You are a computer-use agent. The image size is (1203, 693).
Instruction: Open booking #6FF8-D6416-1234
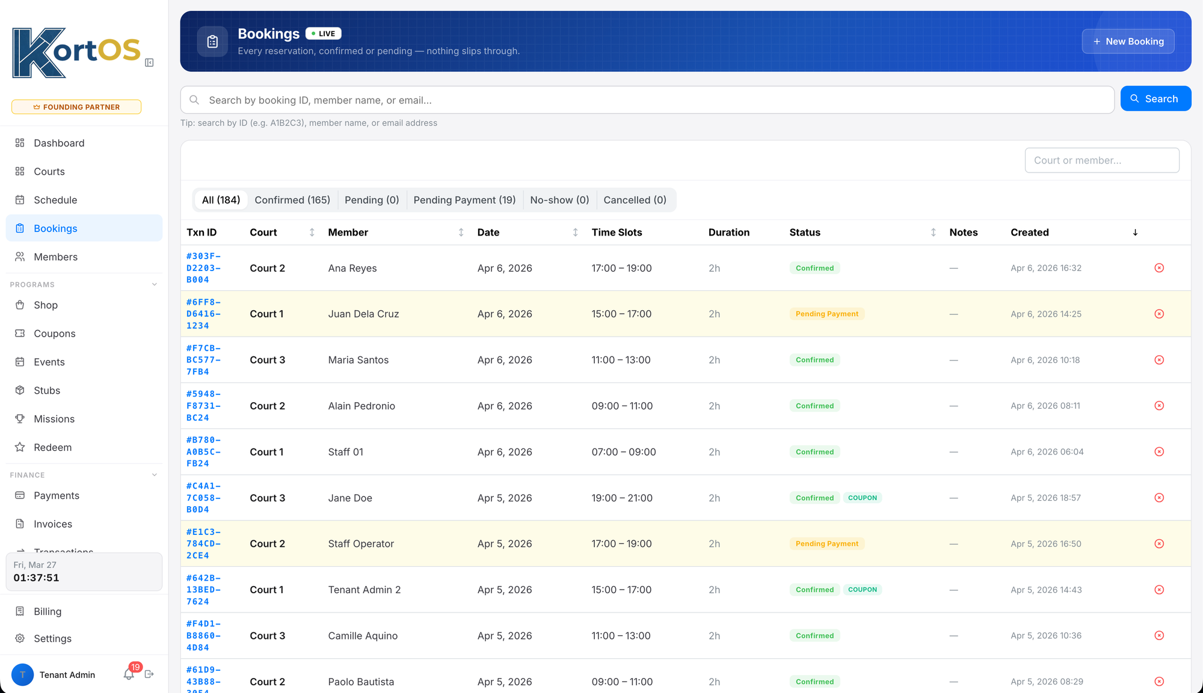203,314
